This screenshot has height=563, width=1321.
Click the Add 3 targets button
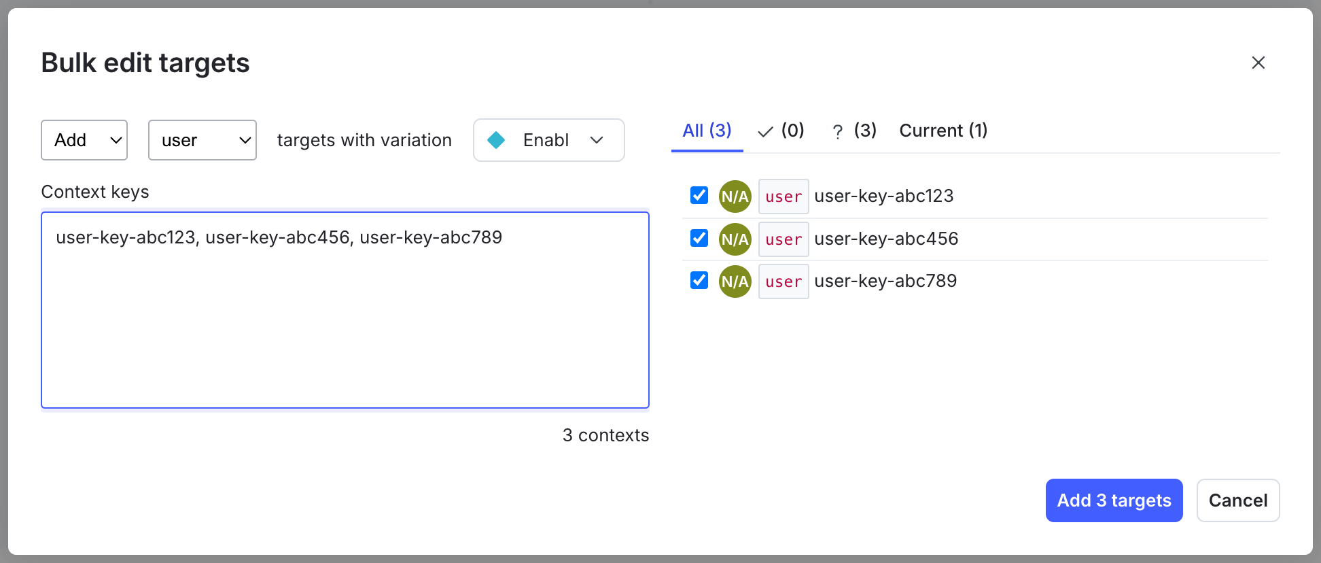click(x=1114, y=500)
